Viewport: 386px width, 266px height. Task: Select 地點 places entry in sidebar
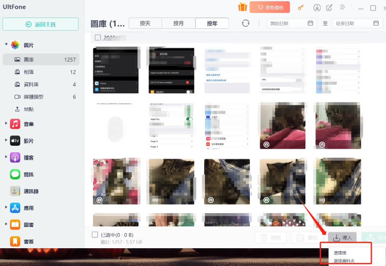click(x=41, y=109)
